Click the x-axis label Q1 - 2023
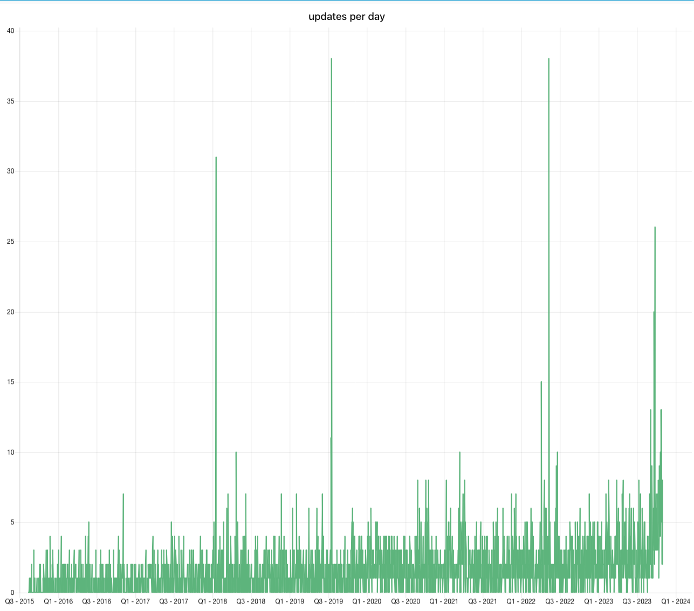Screen dimensions: 694x611 [x=599, y=601]
